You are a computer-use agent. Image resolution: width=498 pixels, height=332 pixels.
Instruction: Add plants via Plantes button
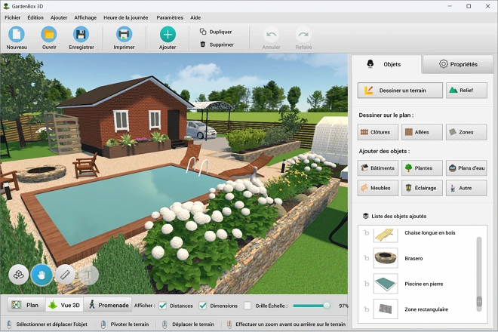422,168
